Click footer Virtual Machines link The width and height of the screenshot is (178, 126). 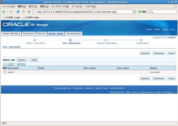63,88
